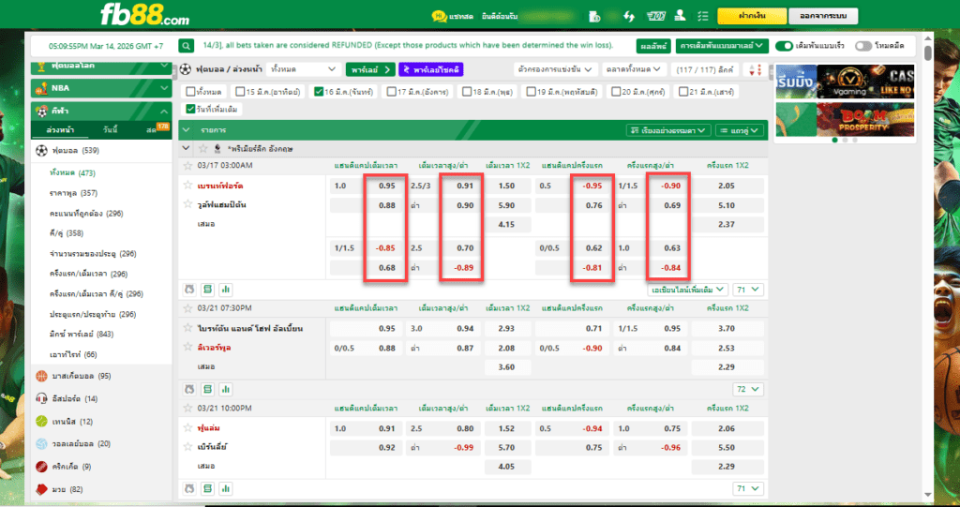Viewport: 960px width, 507px height.
Task: Star the 03/21 07:30PM match
Action: (x=187, y=308)
